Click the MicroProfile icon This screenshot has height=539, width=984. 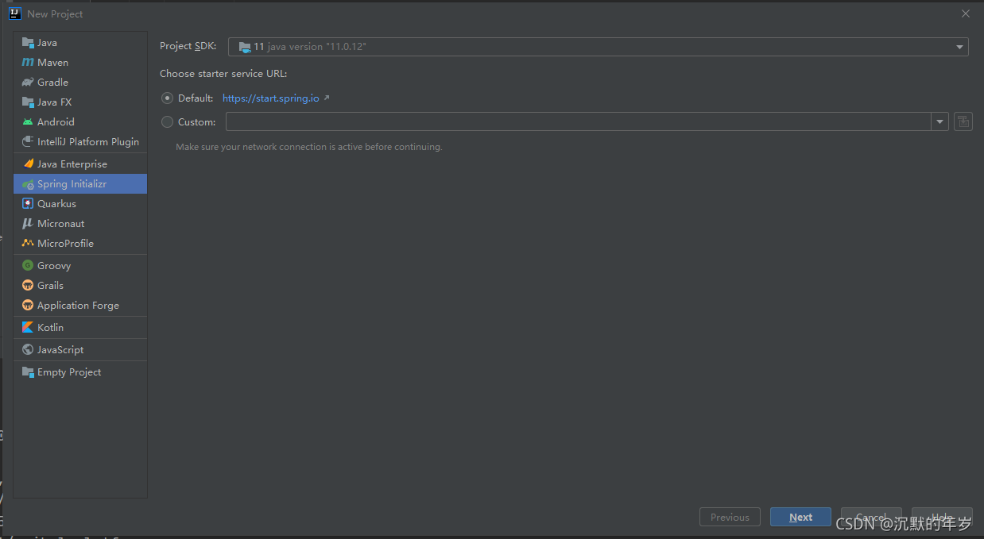[x=28, y=244]
